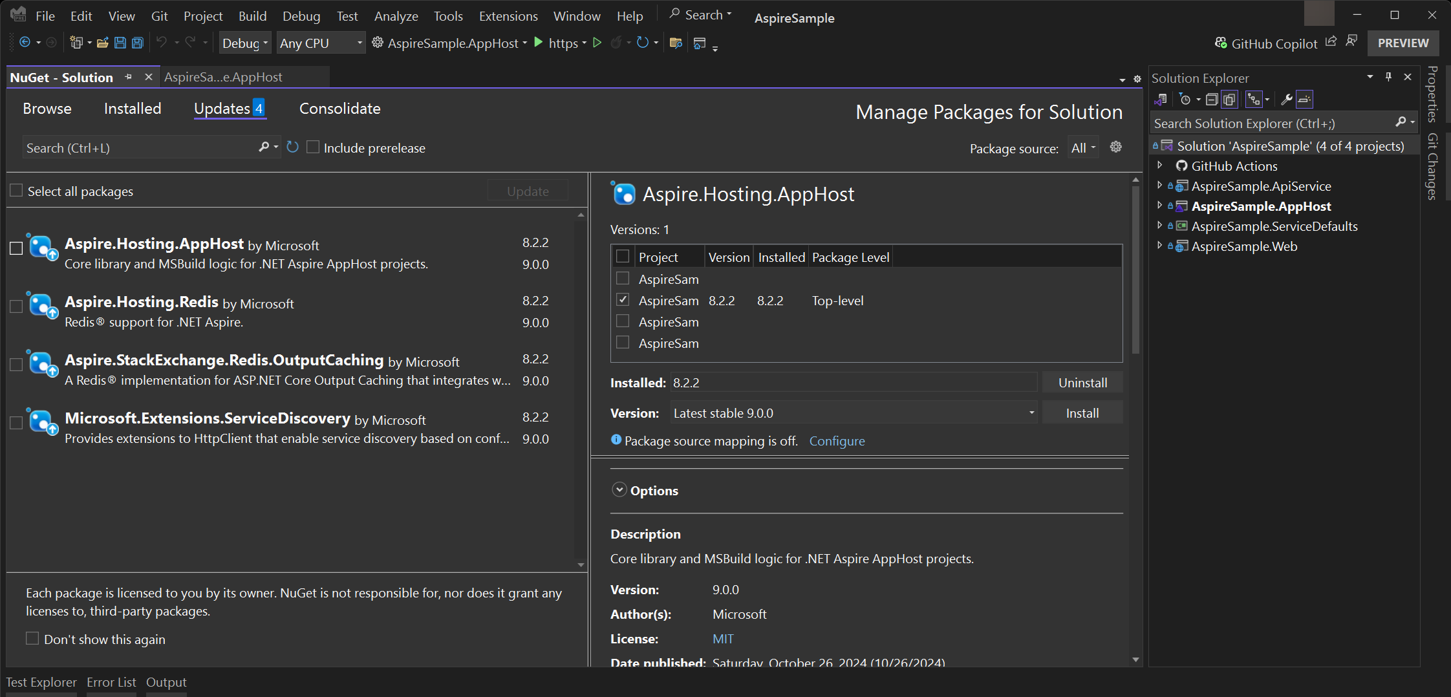Image resolution: width=1451 pixels, height=697 pixels.
Task: Toggle the Project header select-all checkbox
Action: (x=623, y=257)
